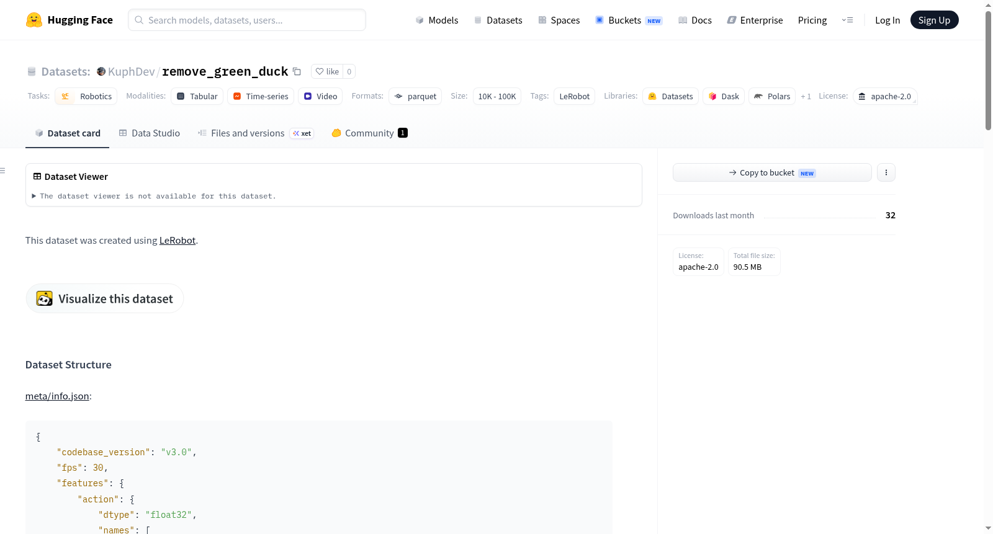
Task: Click the Total file size 90.5 MB box
Action: click(x=754, y=262)
